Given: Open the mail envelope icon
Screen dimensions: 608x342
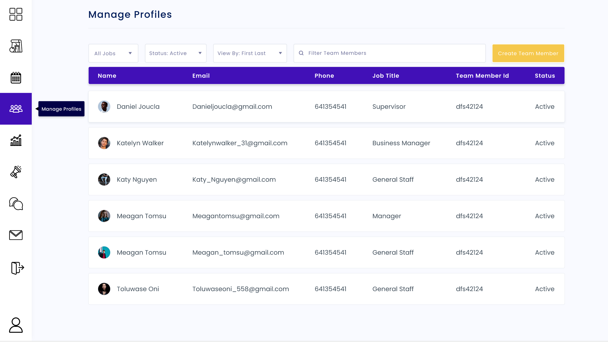Looking at the screenshot, I should pyautogui.click(x=16, y=235).
